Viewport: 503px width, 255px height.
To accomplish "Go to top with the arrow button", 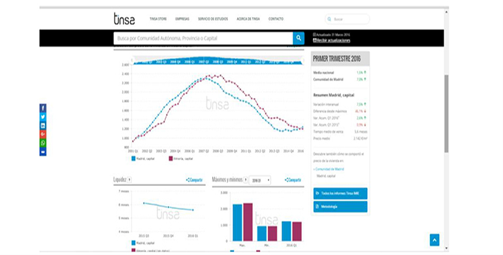I will pyautogui.click(x=434, y=240).
